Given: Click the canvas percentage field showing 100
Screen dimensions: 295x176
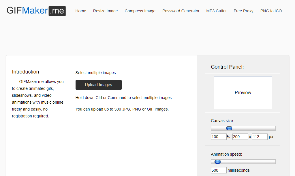Looking at the screenshot, I should click(x=219, y=137).
